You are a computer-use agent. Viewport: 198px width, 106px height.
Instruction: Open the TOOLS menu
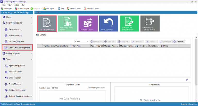[x=16, y=5]
